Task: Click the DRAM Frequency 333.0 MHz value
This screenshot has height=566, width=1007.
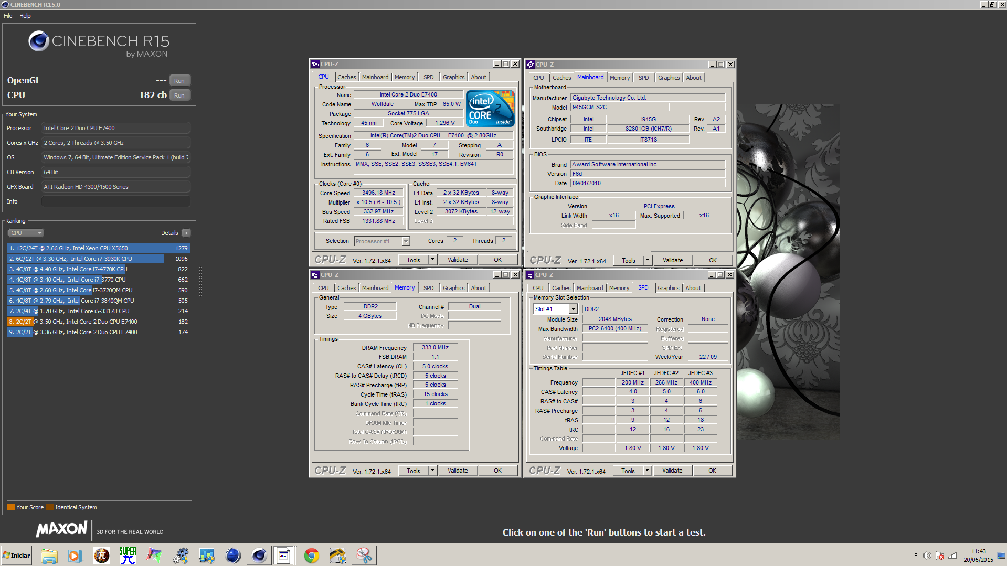Action: tap(435, 347)
